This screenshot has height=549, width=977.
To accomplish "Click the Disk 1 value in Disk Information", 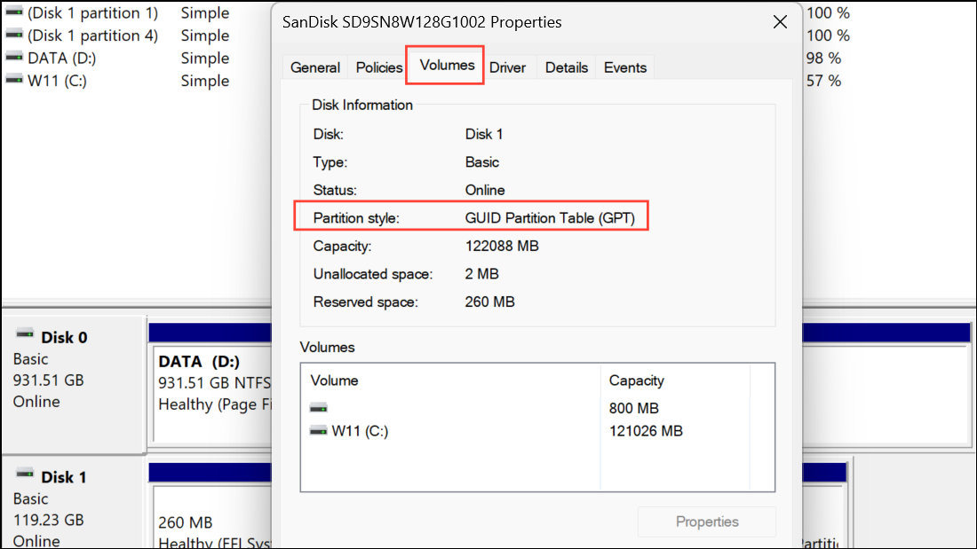I will pyautogui.click(x=483, y=134).
